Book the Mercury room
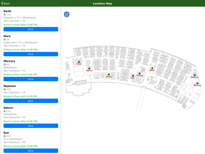This screenshot has width=205, height=154. 31,79
